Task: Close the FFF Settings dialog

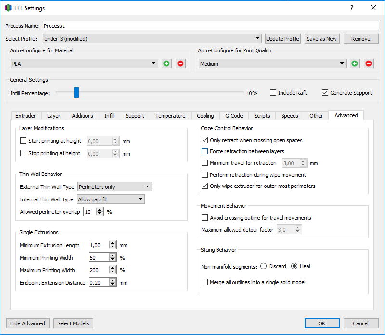Action: (x=373, y=8)
